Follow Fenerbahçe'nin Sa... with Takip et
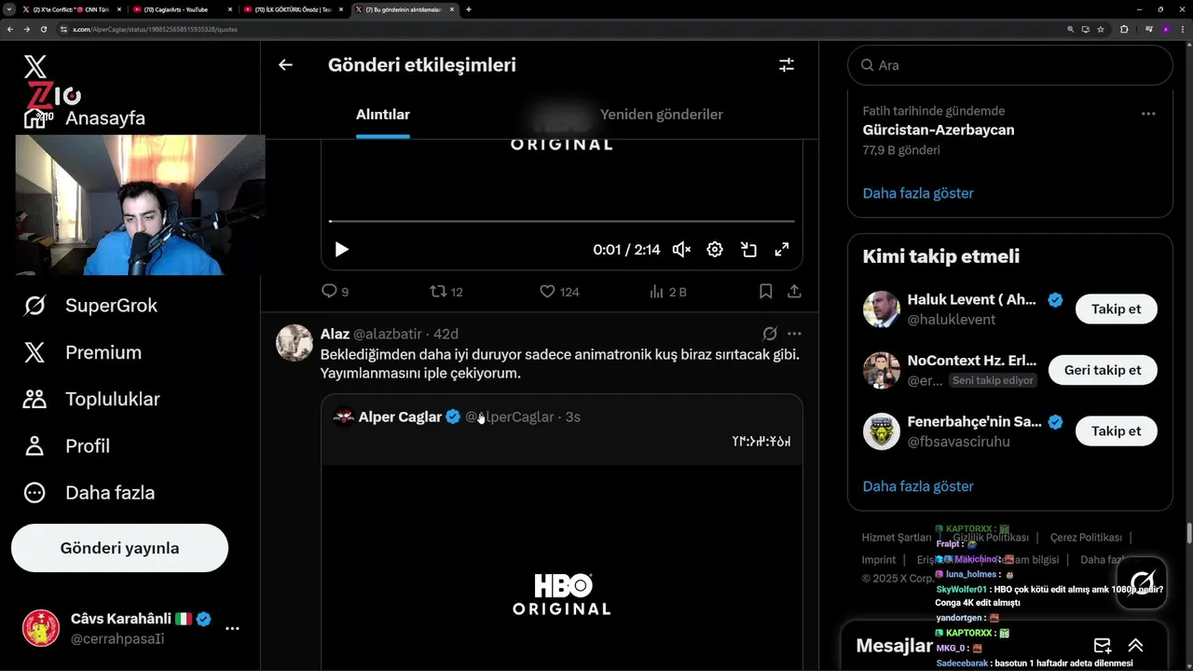 1116,431
